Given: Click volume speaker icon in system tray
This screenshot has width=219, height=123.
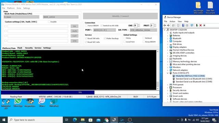Looking at the screenshot, I should click(x=197, y=120).
